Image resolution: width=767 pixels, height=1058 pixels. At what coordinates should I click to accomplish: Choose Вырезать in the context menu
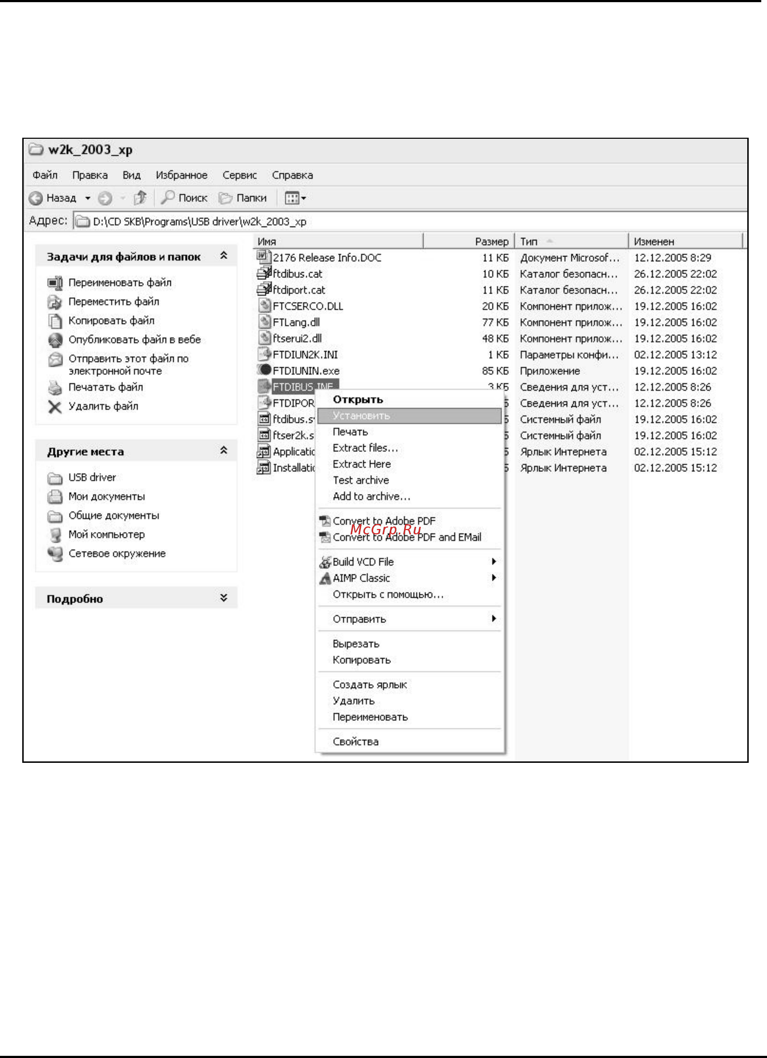point(410,644)
